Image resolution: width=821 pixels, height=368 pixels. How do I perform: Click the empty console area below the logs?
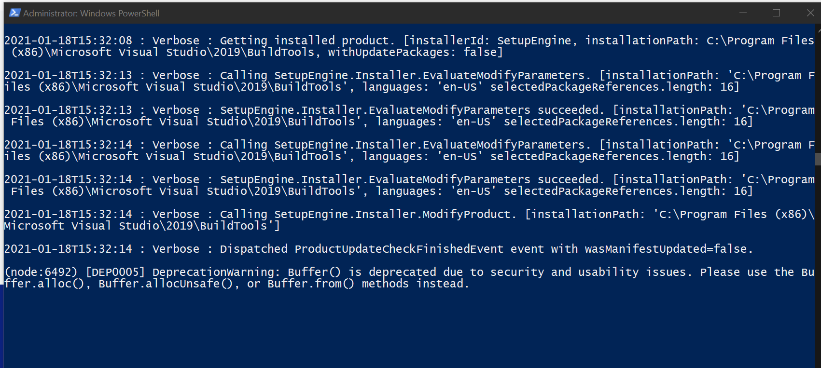click(386, 328)
